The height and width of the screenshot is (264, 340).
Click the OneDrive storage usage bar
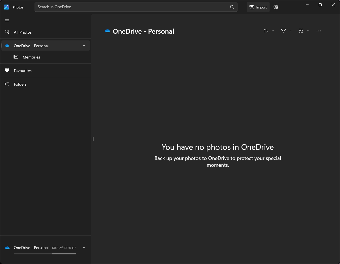pyautogui.click(x=45, y=254)
